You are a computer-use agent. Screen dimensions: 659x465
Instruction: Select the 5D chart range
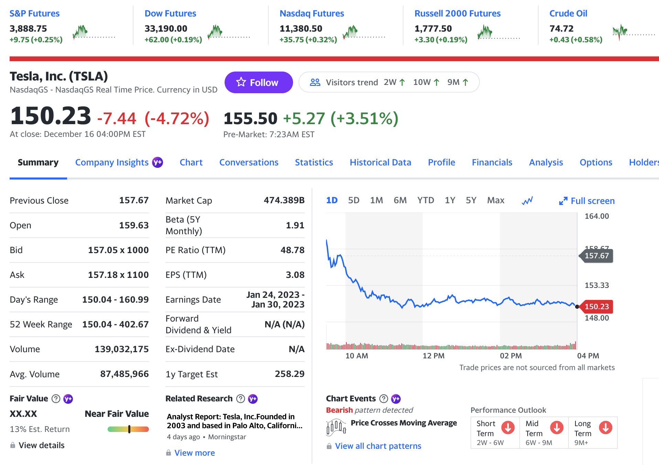(x=354, y=200)
